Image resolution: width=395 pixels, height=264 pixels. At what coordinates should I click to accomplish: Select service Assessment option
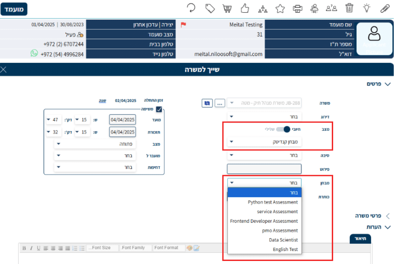[x=265, y=211]
